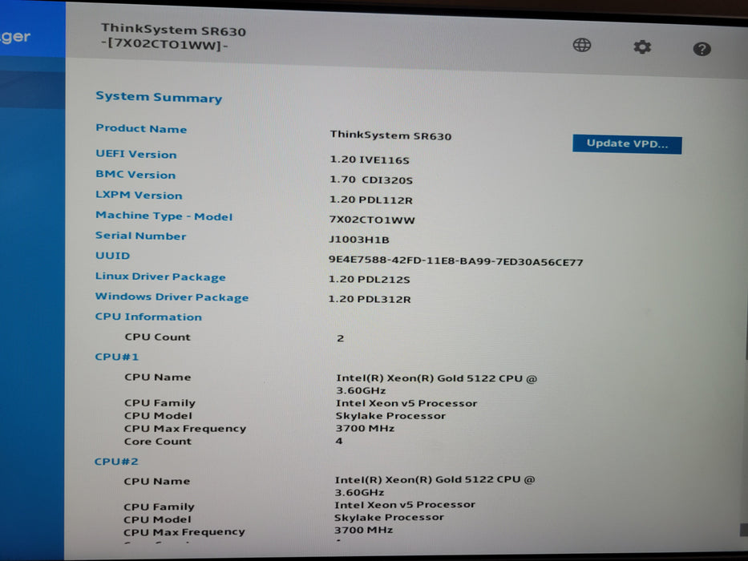Click the CPU#2 heading
The width and height of the screenshot is (748, 561).
(x=116, y=462)
